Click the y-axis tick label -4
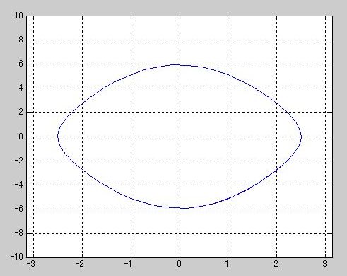347x276 pixels. click(x=19, y=185)
